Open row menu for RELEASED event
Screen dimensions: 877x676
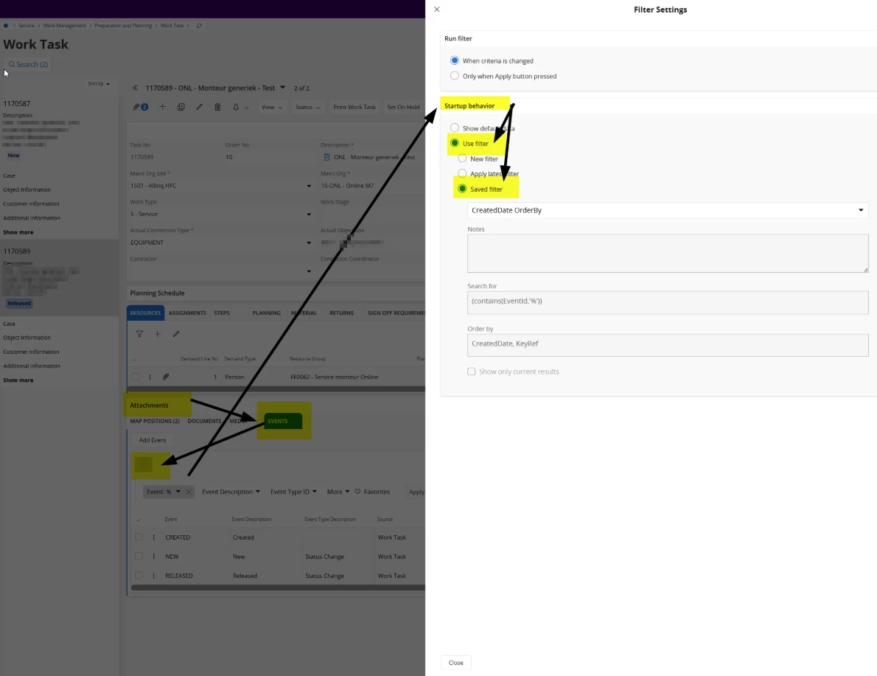(x=154, y=575)
